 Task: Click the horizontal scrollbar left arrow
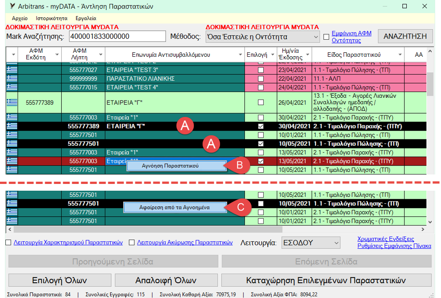pos(10,229)
